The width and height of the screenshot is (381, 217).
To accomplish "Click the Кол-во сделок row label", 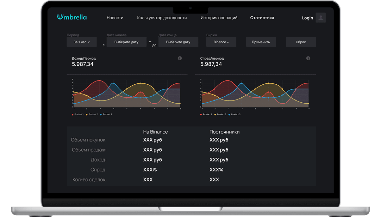I will (x=89, y=180).
